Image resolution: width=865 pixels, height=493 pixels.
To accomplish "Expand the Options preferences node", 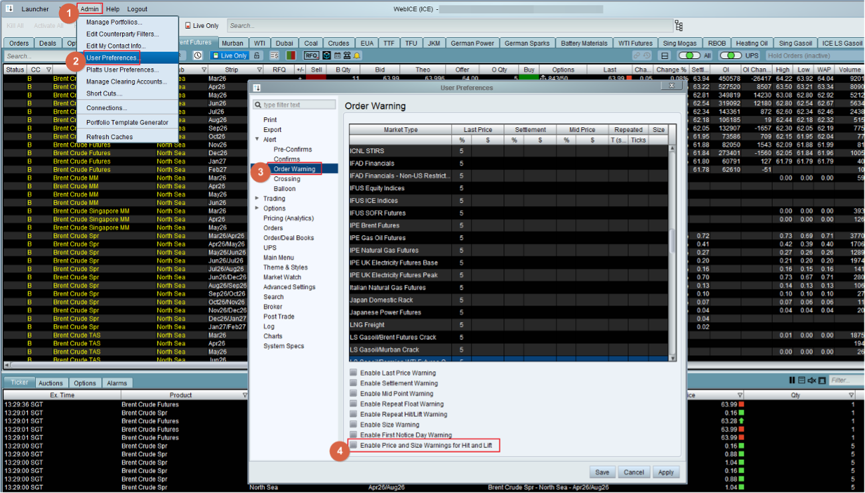I will (257, 209).
